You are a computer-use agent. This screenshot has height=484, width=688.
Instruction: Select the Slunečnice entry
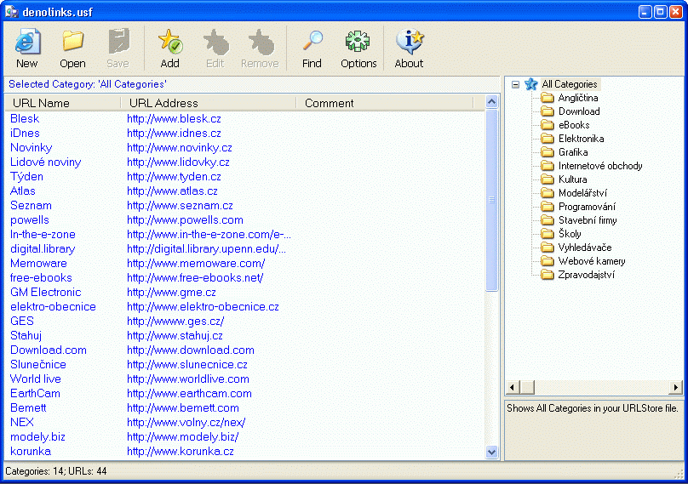pos(38,365)
